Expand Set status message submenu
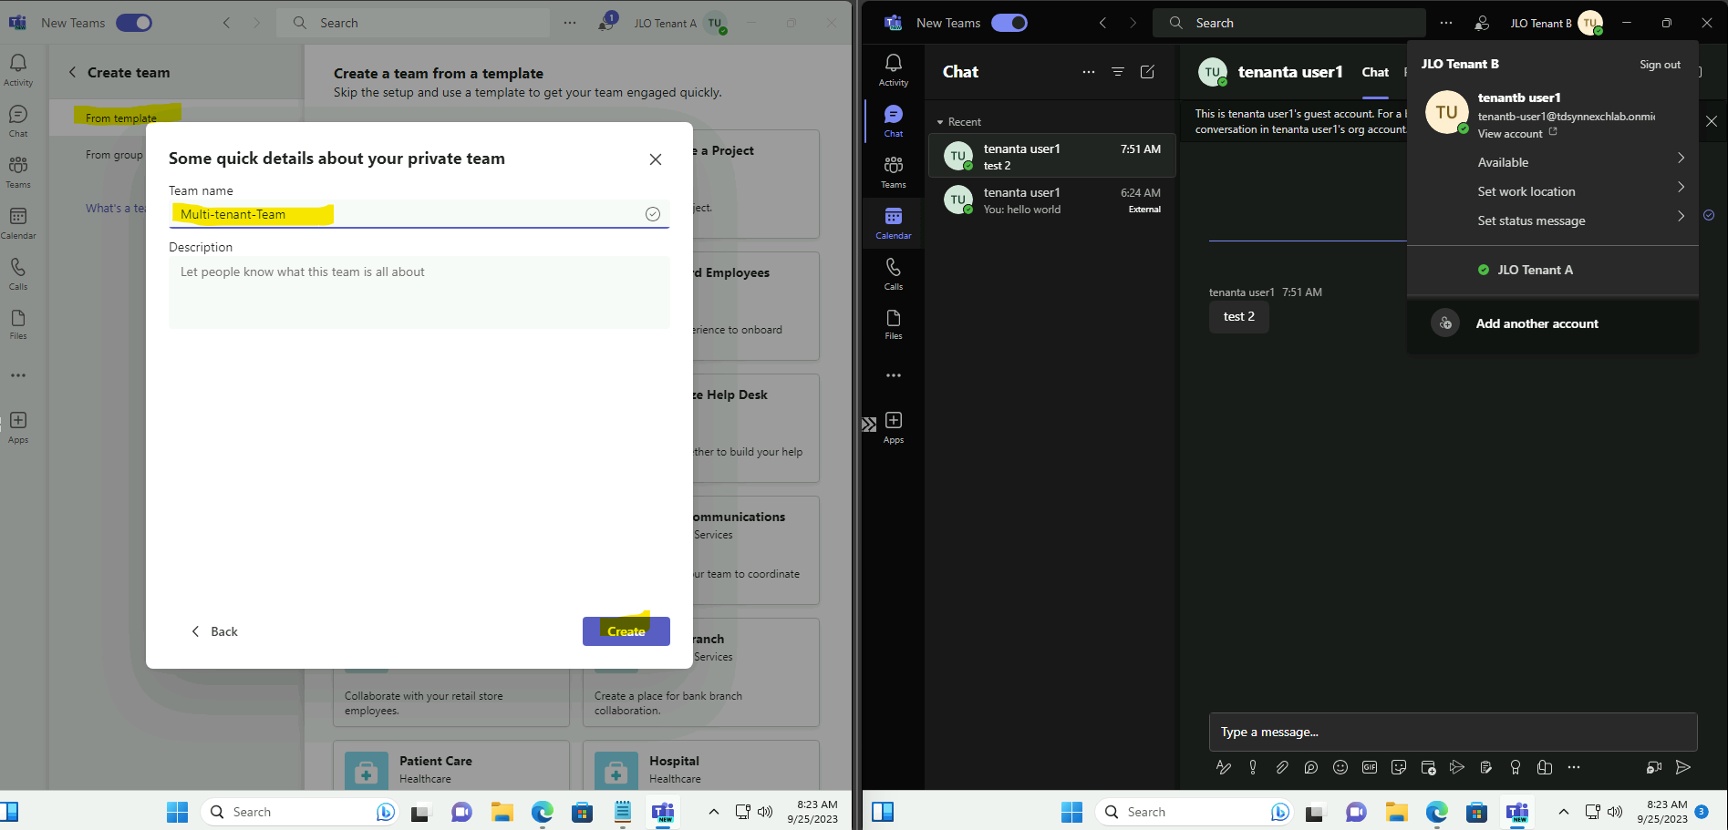The width and height of the screenshot is (1728, 830). (1681, 216)
